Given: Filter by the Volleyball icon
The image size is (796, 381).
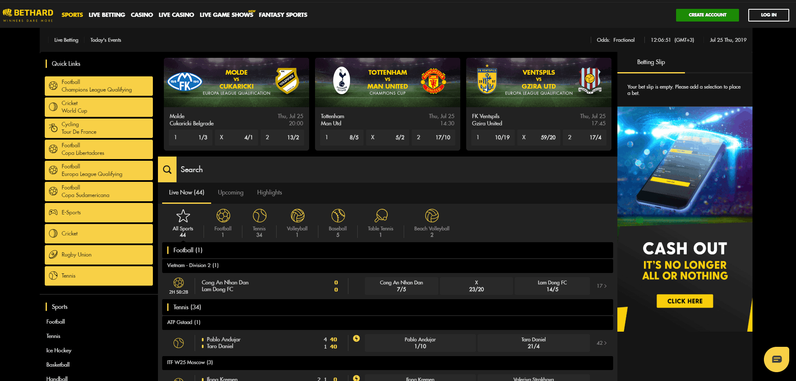Looking at the screenshot, I should [x=297, y=216].
